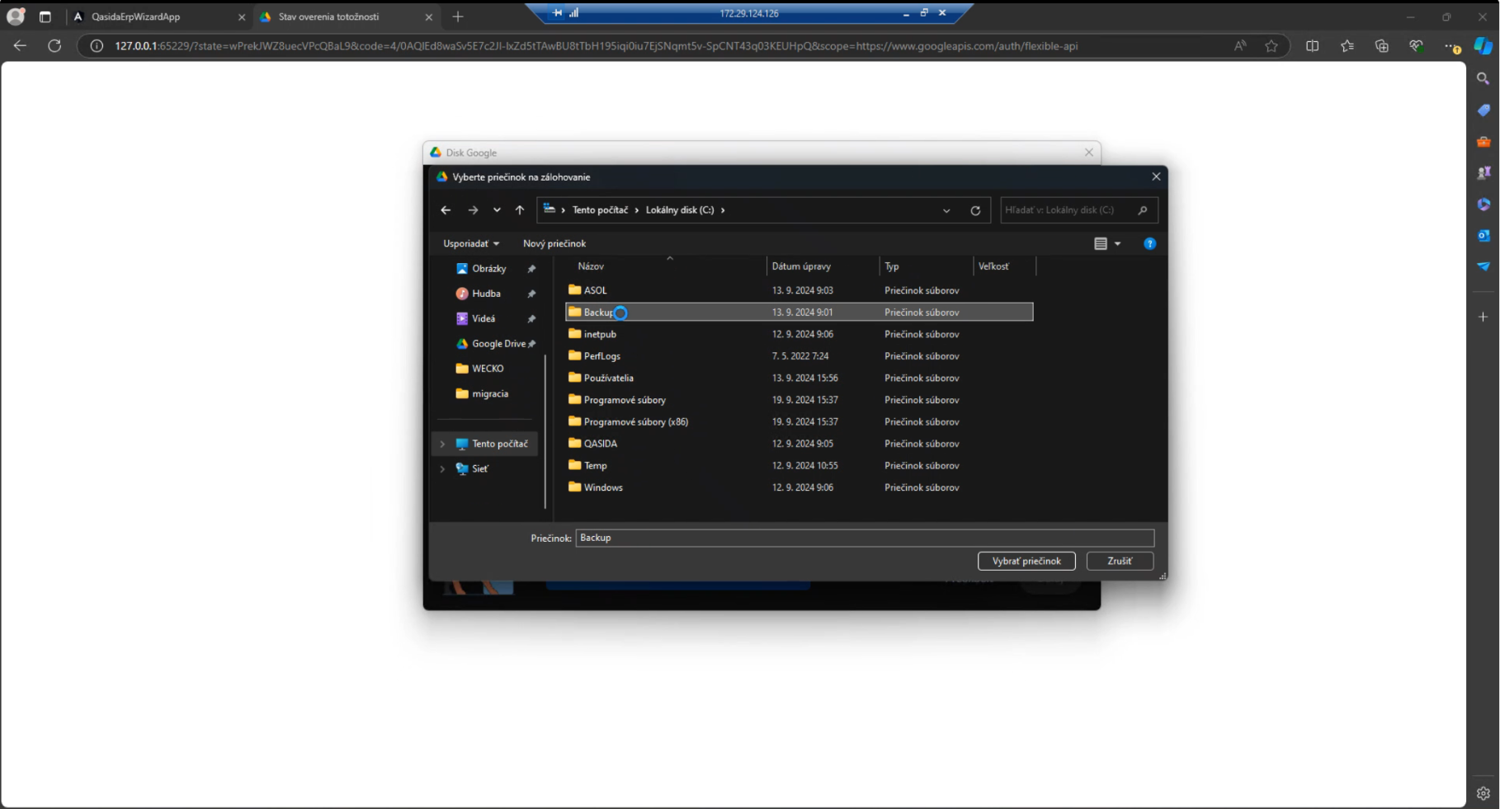Select Videá in the sidebar
Image resolution: width=1500 pixels, height=809 pixels.
[x=483, y=318]
